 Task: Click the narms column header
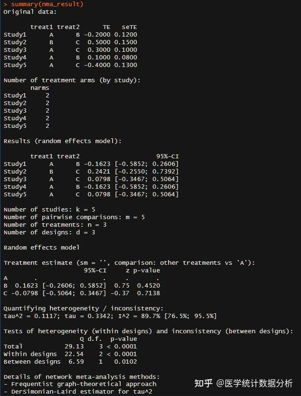40,88
